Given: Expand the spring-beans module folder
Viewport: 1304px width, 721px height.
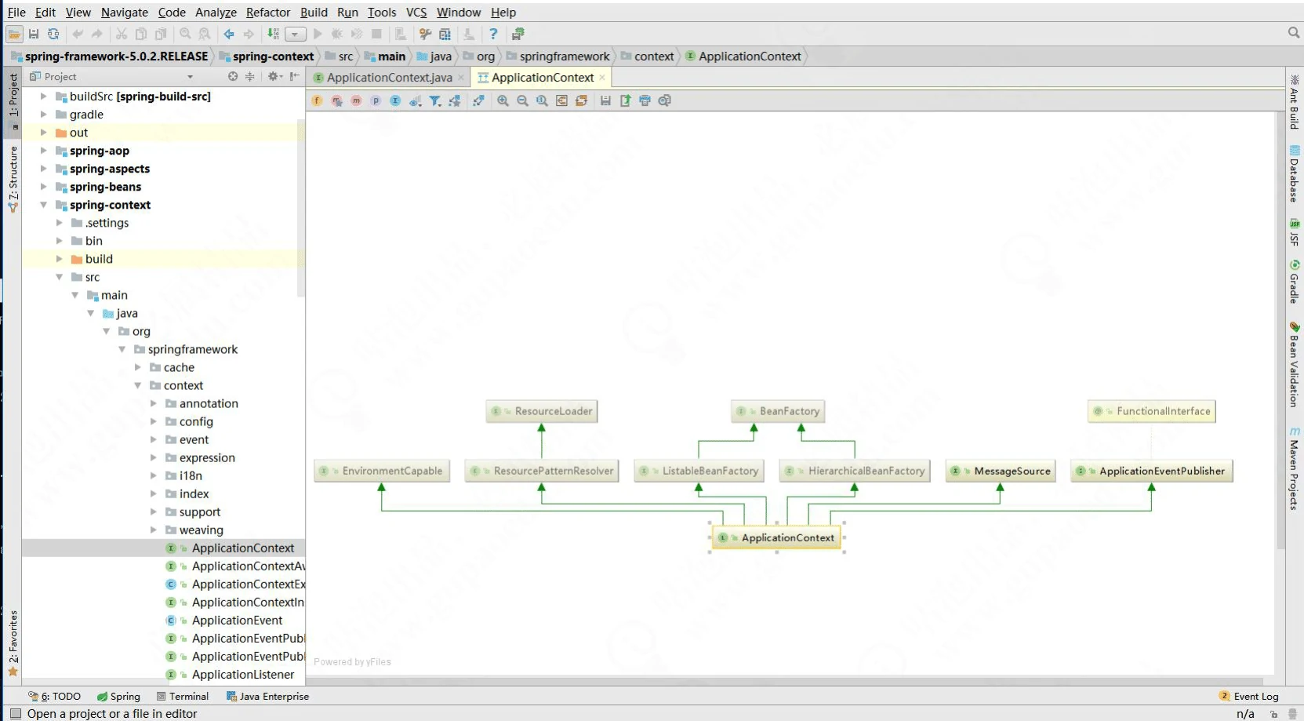Looking at the screenshot, I should click(44, 187).
